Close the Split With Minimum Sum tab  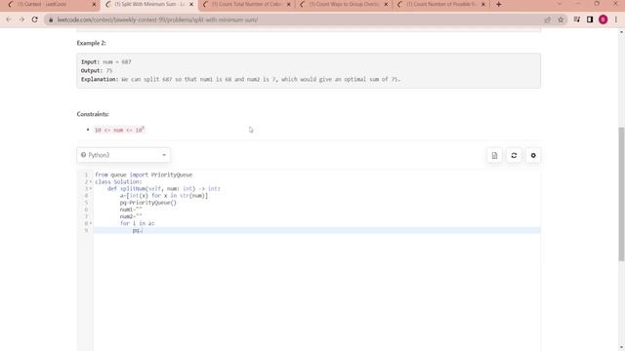[x=191, y=4]
